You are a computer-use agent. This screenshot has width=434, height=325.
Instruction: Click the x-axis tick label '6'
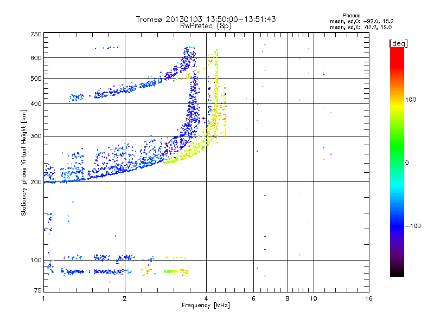pyautogui.click(x=253, y=298)
